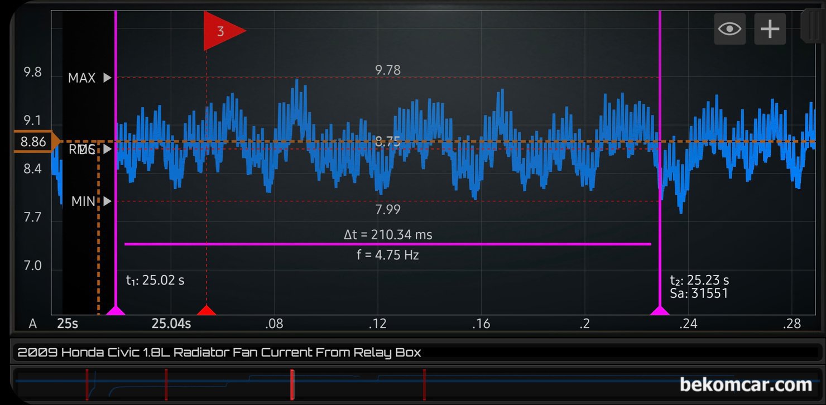Click the t2 25.23 s cursor label
Viewport: 826px width, 405px height.
699,280
